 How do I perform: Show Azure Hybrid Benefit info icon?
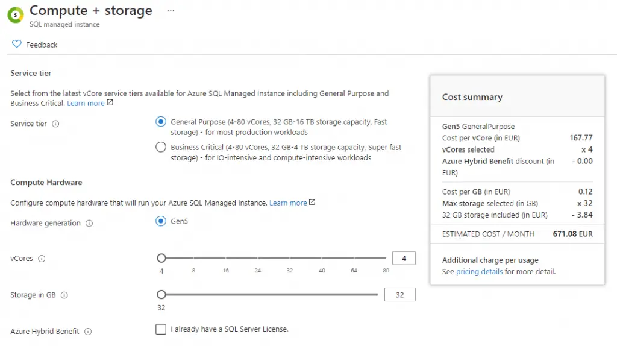click(88, 332)
